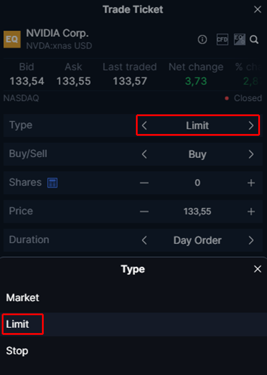Screen dimensions: 267x375
Task: Toggle Buy/Sell with right arrow
Action: click(251, 154)
